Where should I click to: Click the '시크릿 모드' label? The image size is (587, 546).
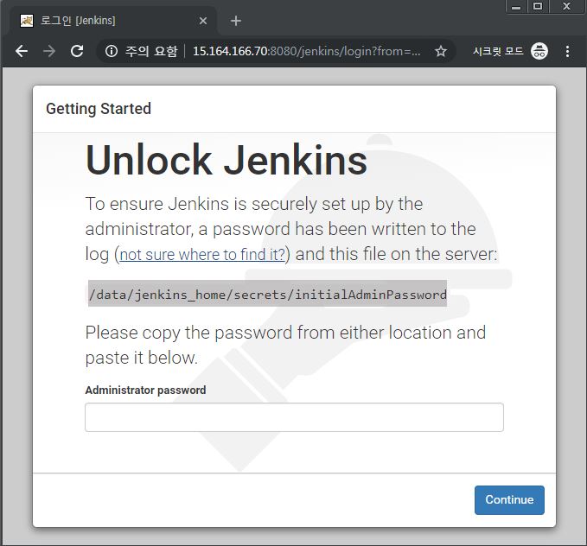click(498, 51)
